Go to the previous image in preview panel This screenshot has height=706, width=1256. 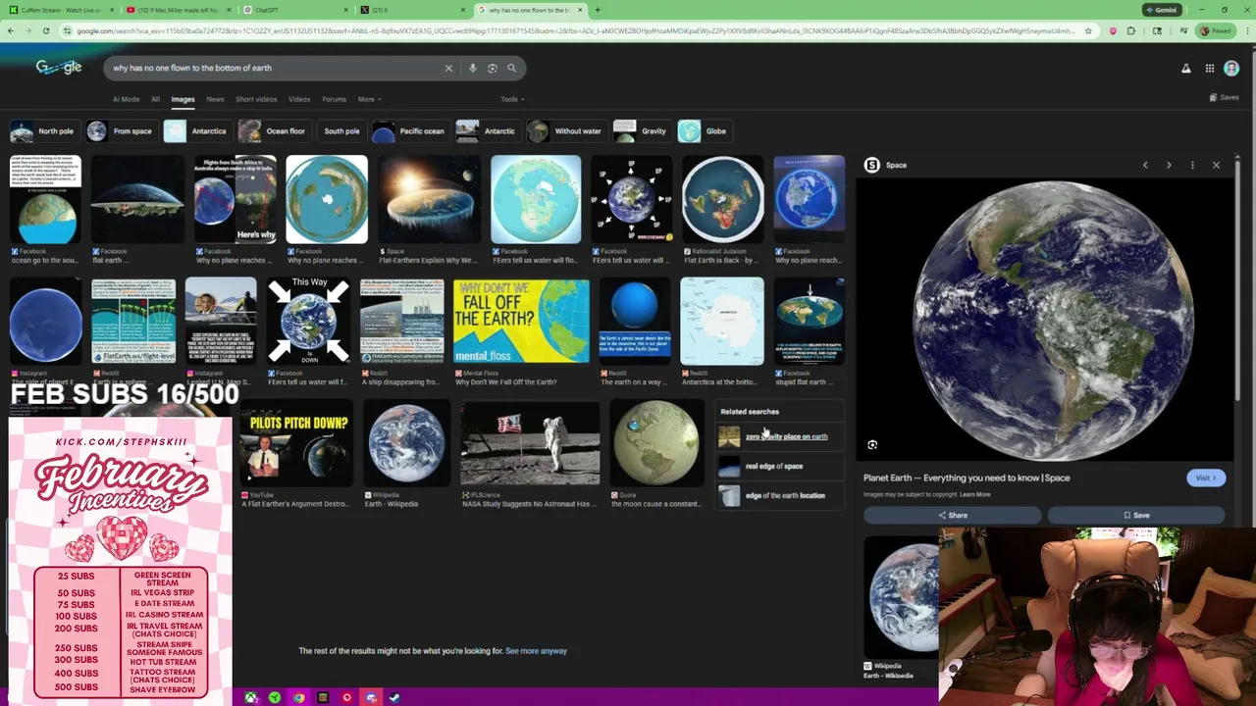coord(1145,165)
